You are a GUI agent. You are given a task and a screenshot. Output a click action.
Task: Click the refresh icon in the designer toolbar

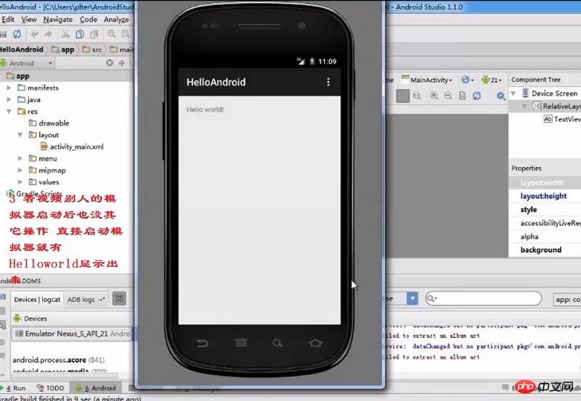pos(477,96)
